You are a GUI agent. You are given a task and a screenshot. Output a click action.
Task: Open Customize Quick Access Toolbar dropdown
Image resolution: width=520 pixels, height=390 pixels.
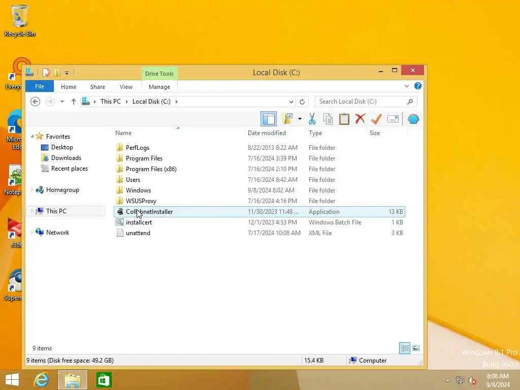(x=67, y=73)
